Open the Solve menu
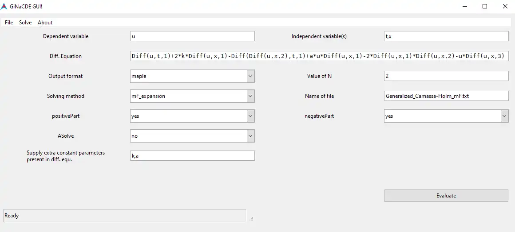Viewport: 515px width, 232px height. tap(25, 23)
